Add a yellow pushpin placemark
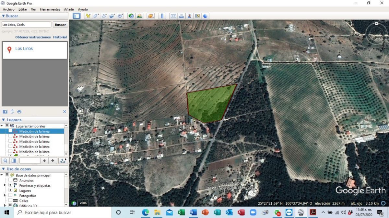 88,16
